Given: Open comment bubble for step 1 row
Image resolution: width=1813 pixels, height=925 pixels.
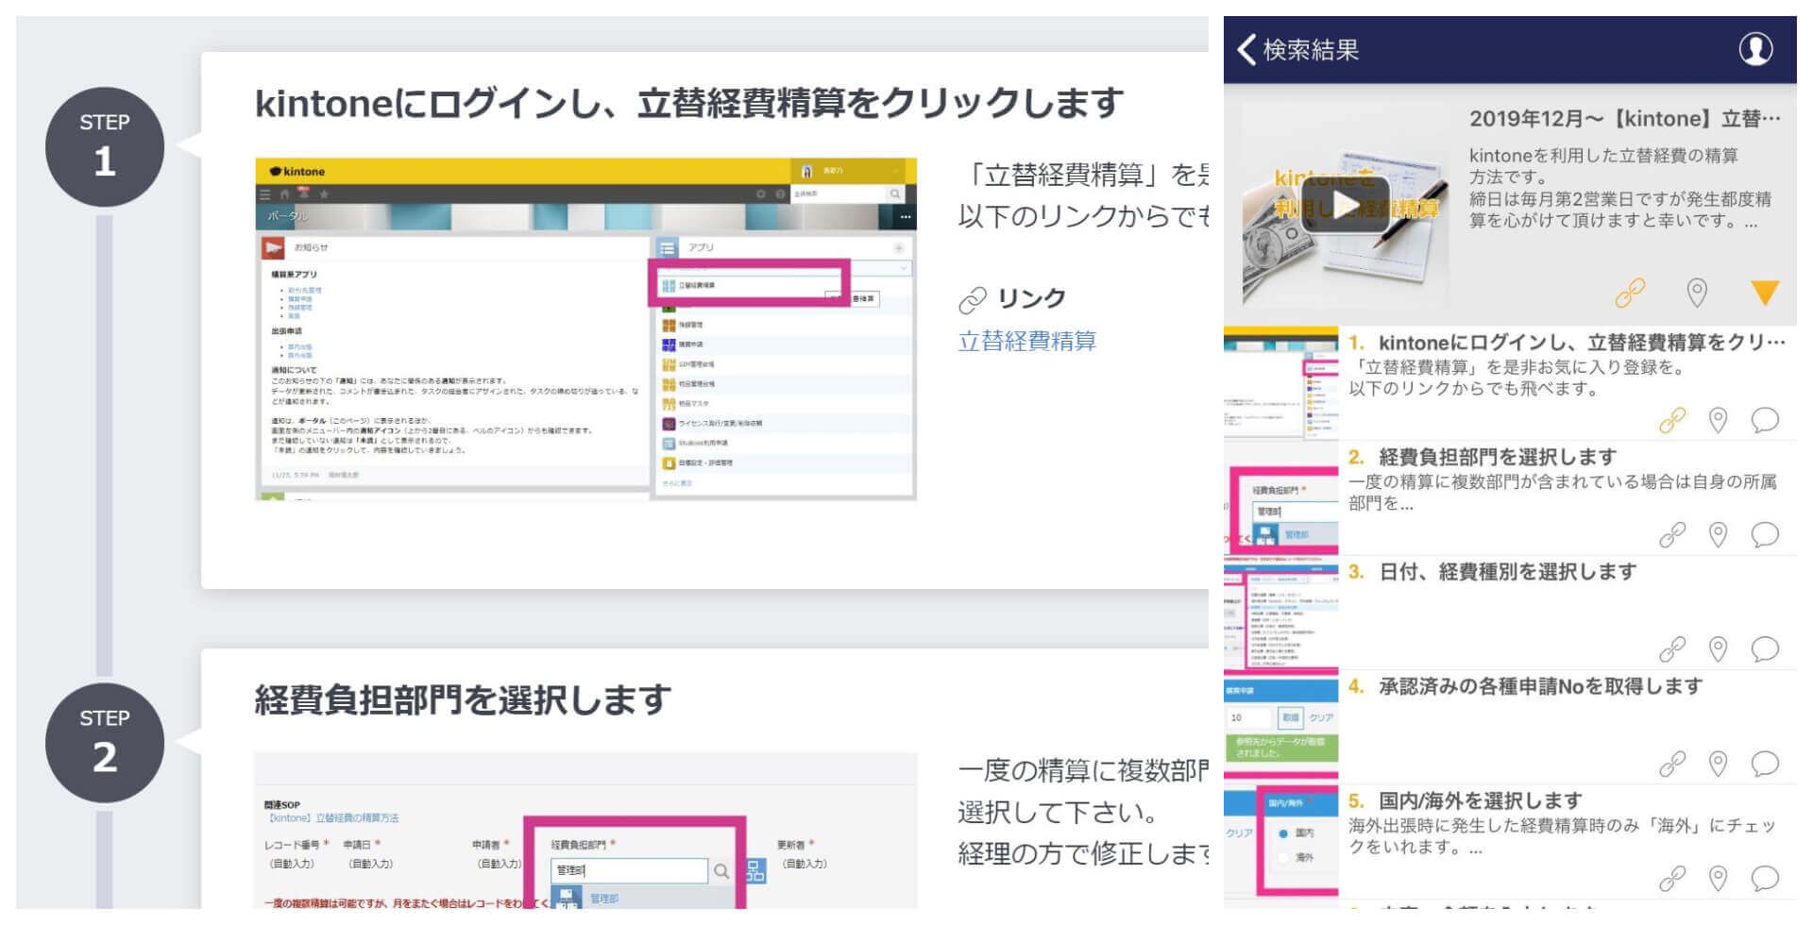Looking at the screenshot, I should [x=1764, y=420].
